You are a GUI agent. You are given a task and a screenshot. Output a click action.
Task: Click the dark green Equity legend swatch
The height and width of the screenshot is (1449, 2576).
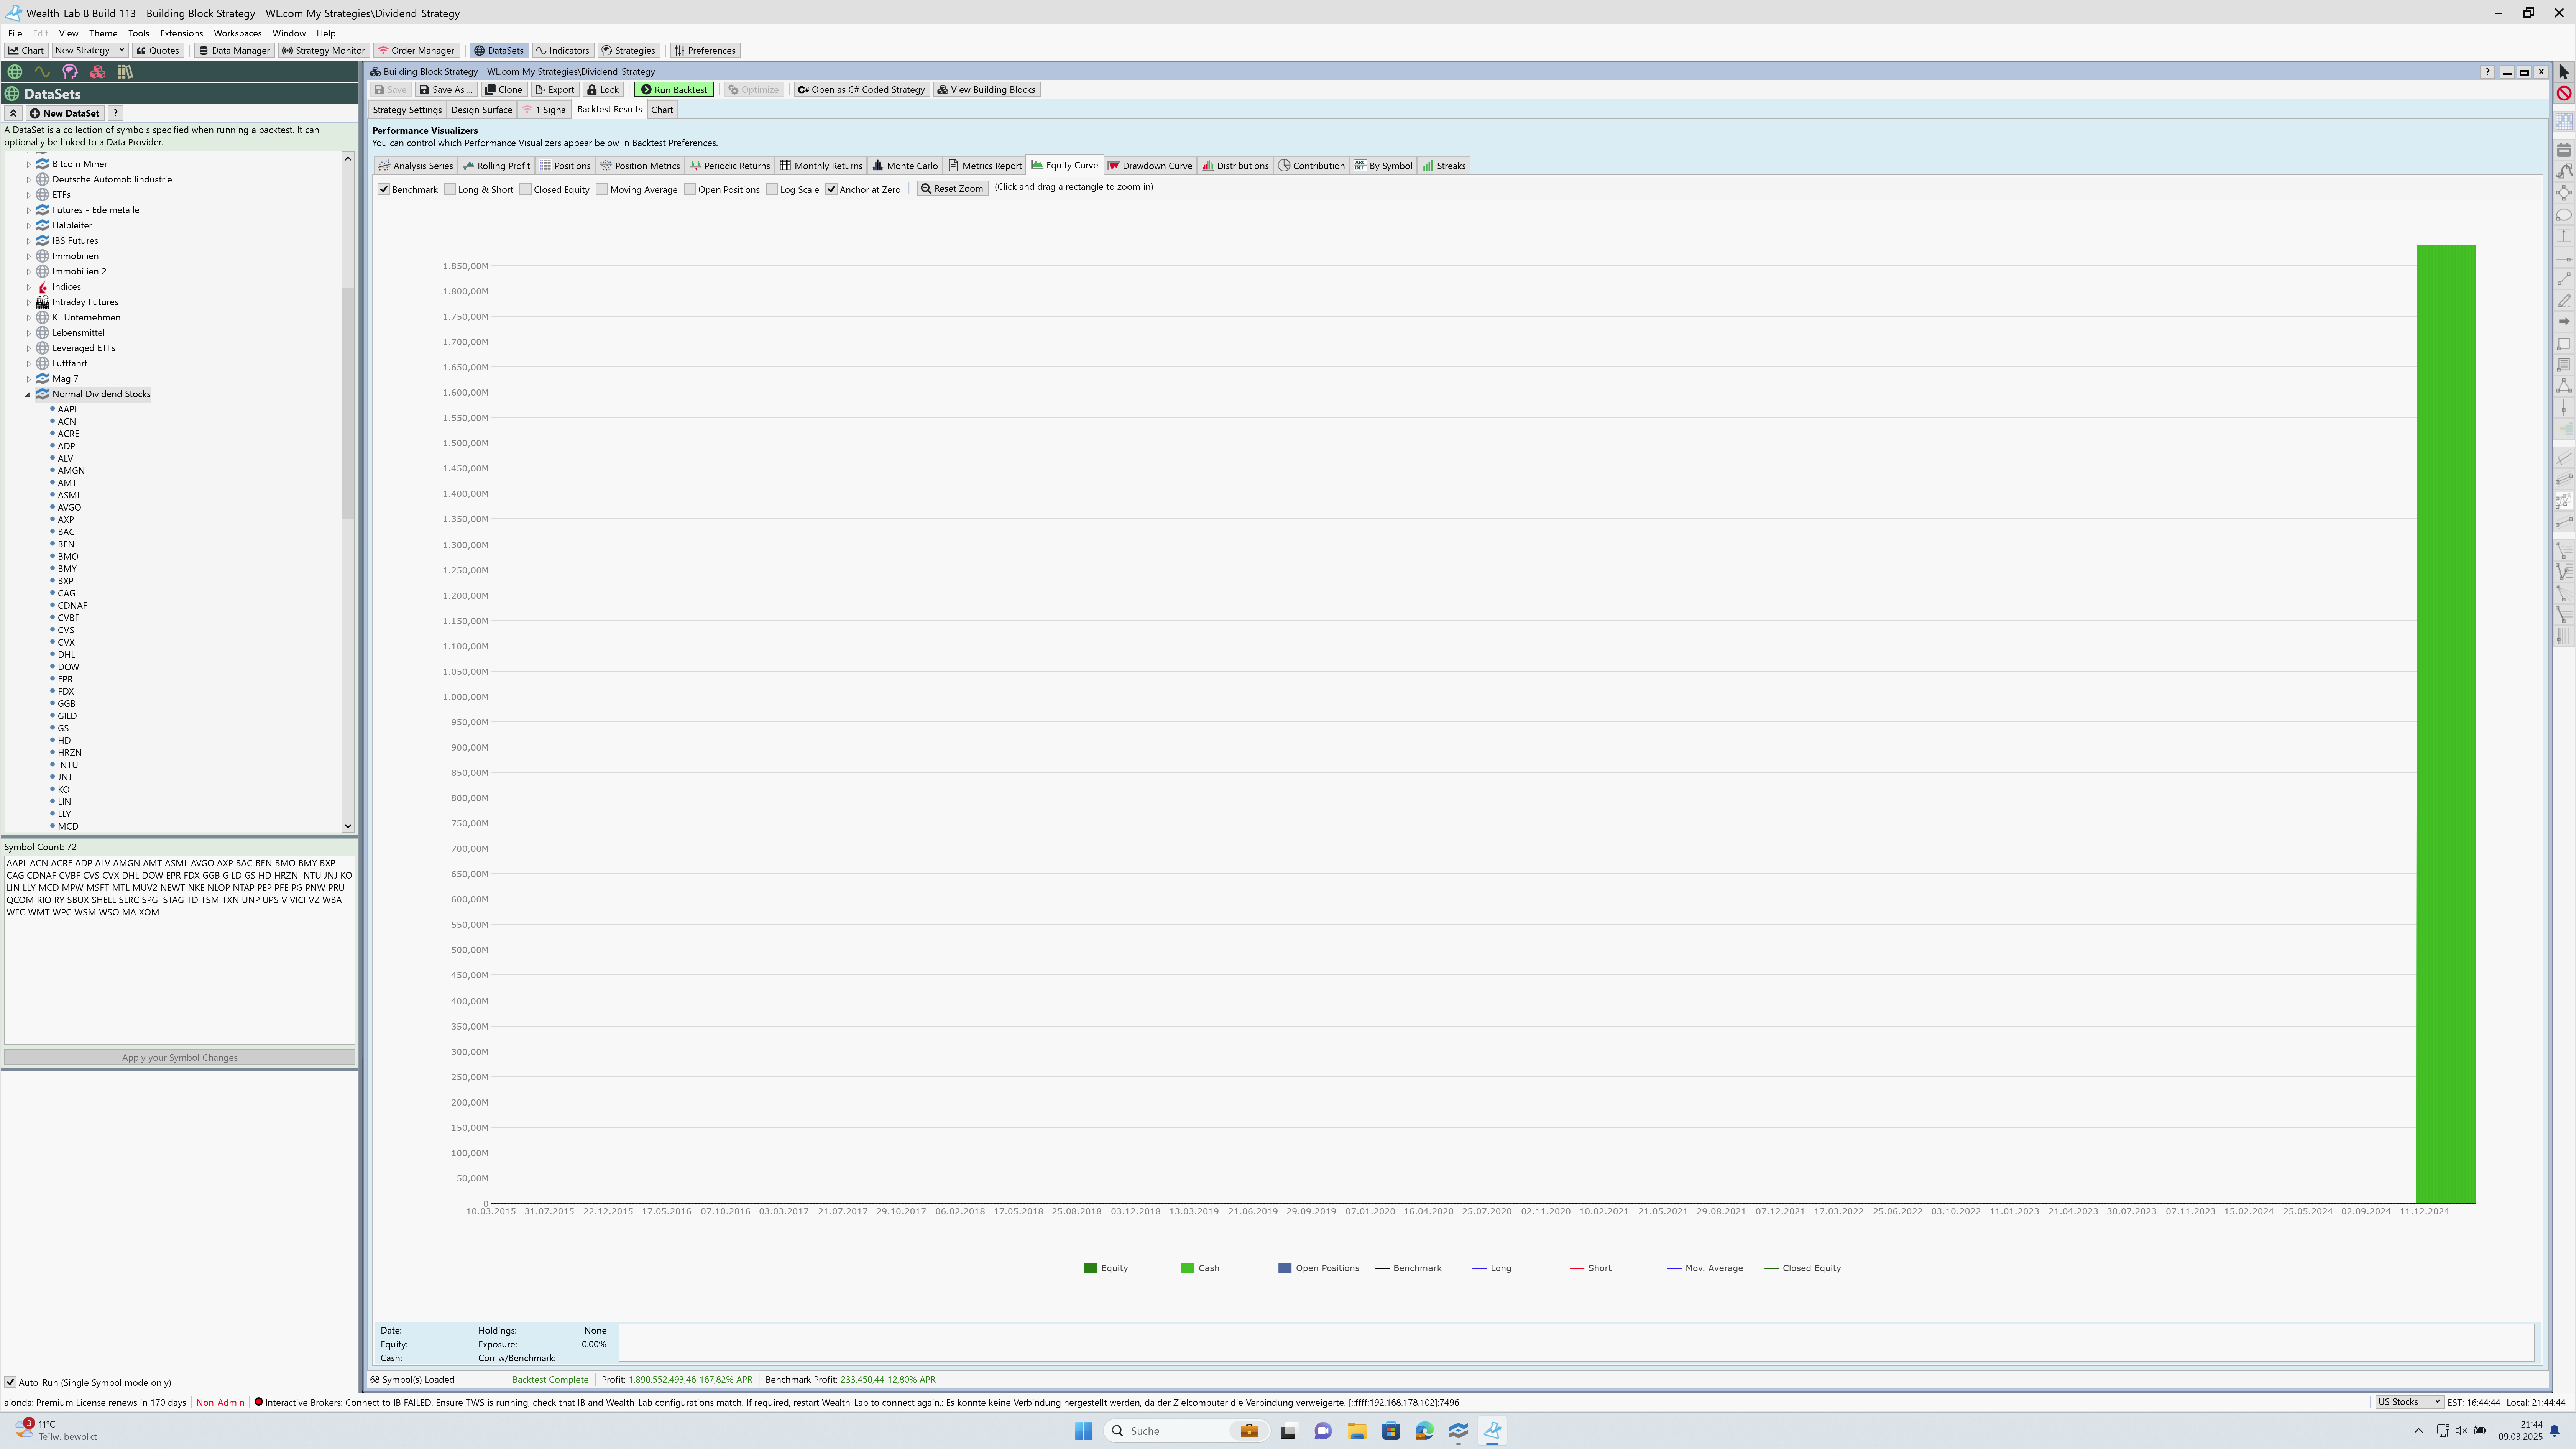coord(1090,1268)
